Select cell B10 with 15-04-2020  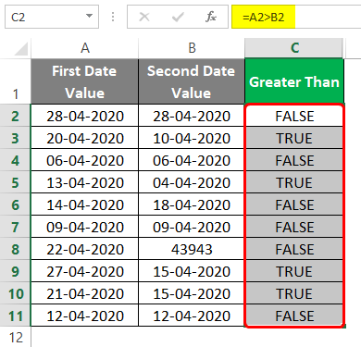[x=192, y=293]
